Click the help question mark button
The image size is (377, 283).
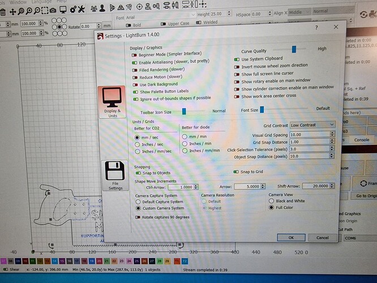click(x=316, y=28)
